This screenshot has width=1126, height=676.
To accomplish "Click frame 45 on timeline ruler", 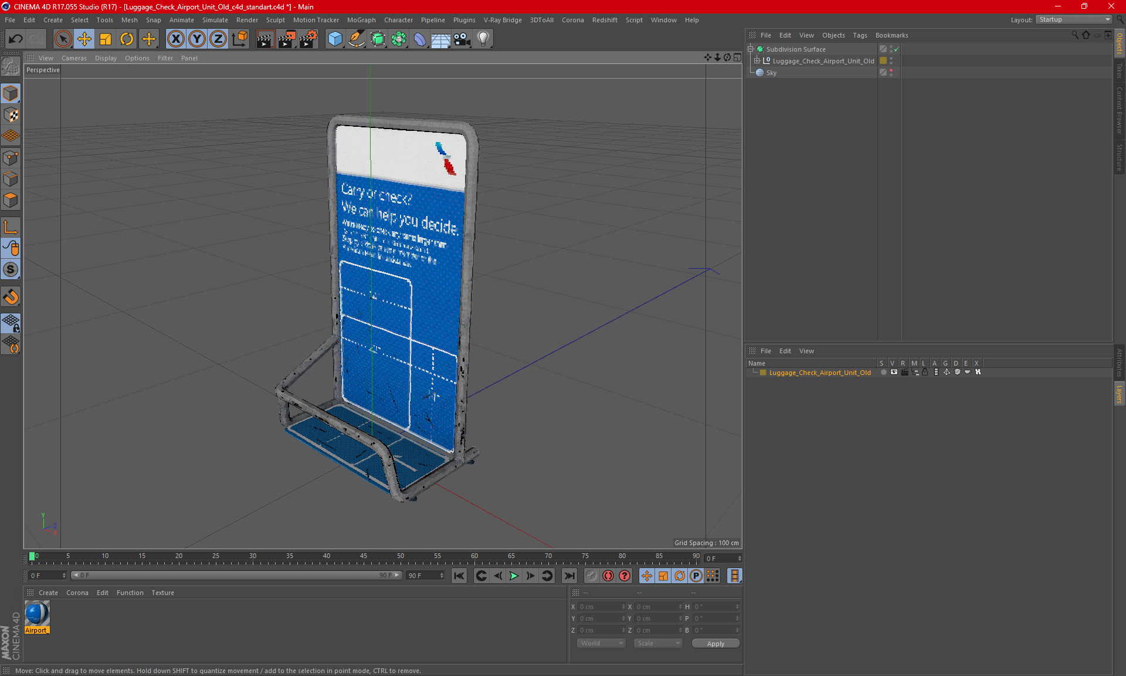I will pos(364,557).
